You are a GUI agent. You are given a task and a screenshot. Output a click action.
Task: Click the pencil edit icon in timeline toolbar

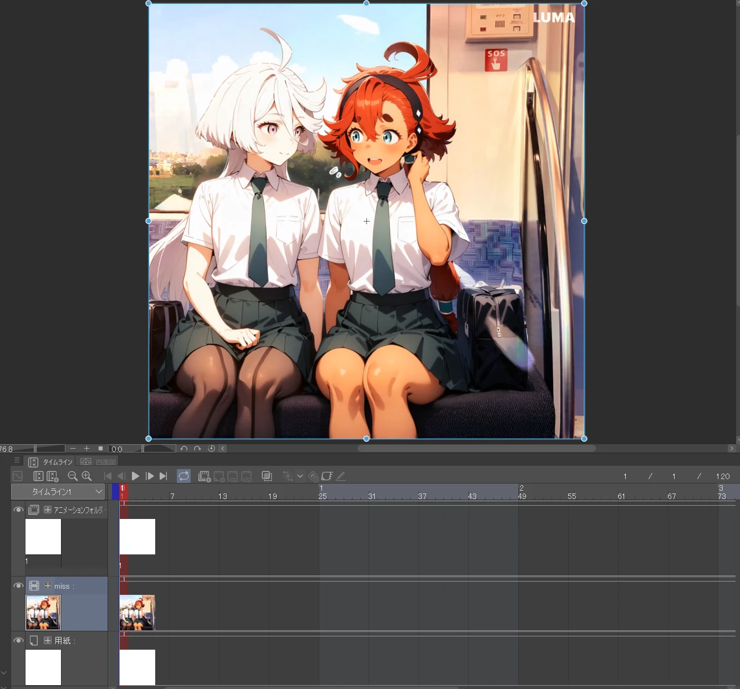341,476
